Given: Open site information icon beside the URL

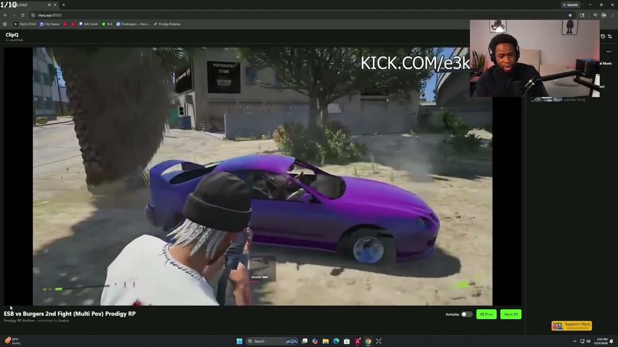Looking at the screenshot, I should [x=33, y=15].
